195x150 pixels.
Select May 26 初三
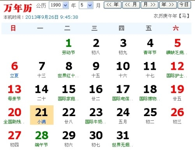click(x=177, y=116)
